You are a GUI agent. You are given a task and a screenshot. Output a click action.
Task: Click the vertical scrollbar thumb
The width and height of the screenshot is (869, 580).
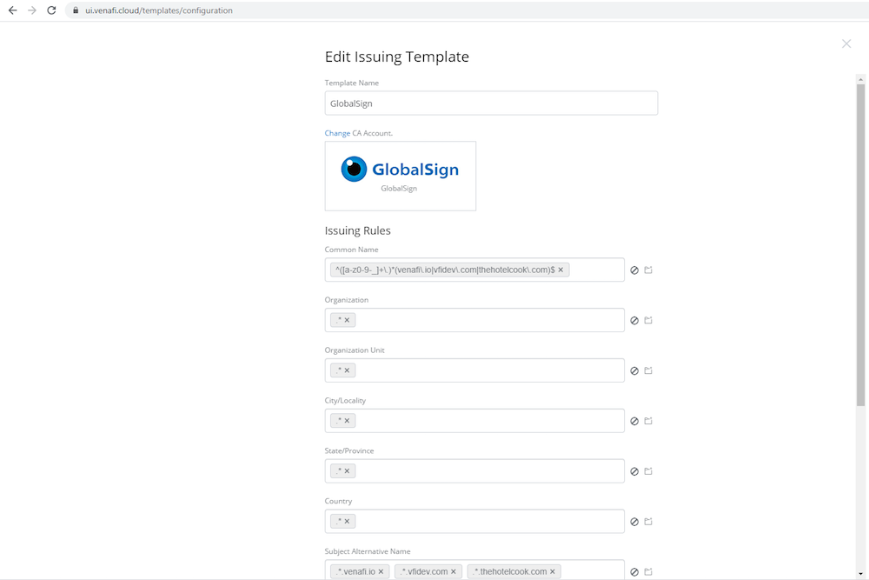pyautogui.click(x=860, y=245)
